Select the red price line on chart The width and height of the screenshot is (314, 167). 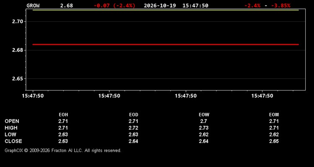[166, 45]
